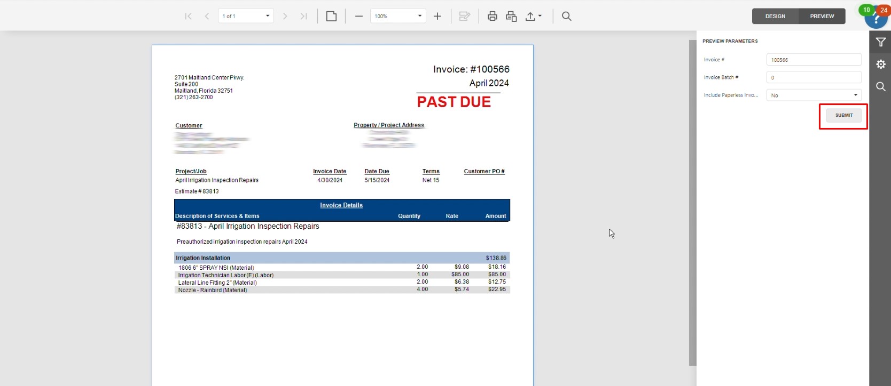This screenshot has width=891, height=386.
Task: Click the $138.86 total amount
Action: tap(496, 258)
